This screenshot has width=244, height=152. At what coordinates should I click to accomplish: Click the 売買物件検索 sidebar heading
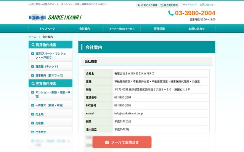tap(51, 84)
